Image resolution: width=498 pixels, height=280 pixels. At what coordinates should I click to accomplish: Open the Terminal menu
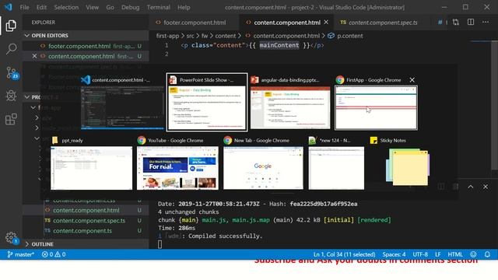point(158,7)
